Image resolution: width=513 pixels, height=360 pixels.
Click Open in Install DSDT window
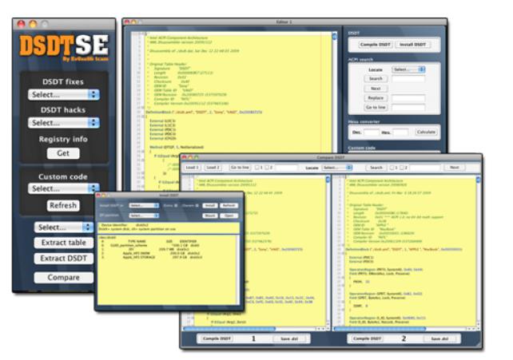coord(229,216)
